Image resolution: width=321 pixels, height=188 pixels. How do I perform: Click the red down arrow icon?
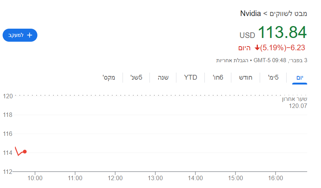click(x=257, y=48)
